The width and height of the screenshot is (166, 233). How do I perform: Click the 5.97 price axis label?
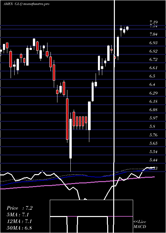pos(153,118)
